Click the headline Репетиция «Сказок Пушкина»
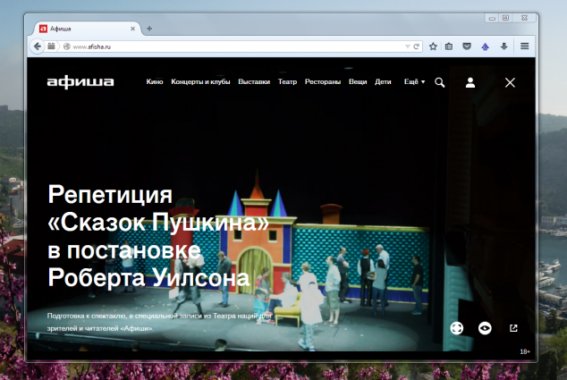 click(159, 208)
